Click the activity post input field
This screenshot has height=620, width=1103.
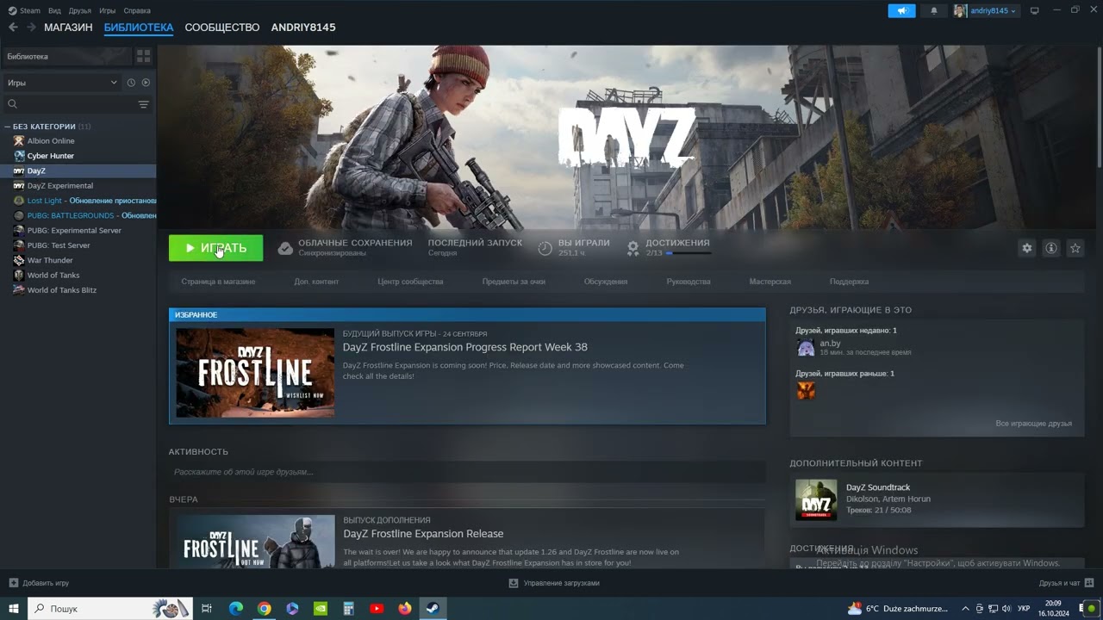[x=467, y=472]
